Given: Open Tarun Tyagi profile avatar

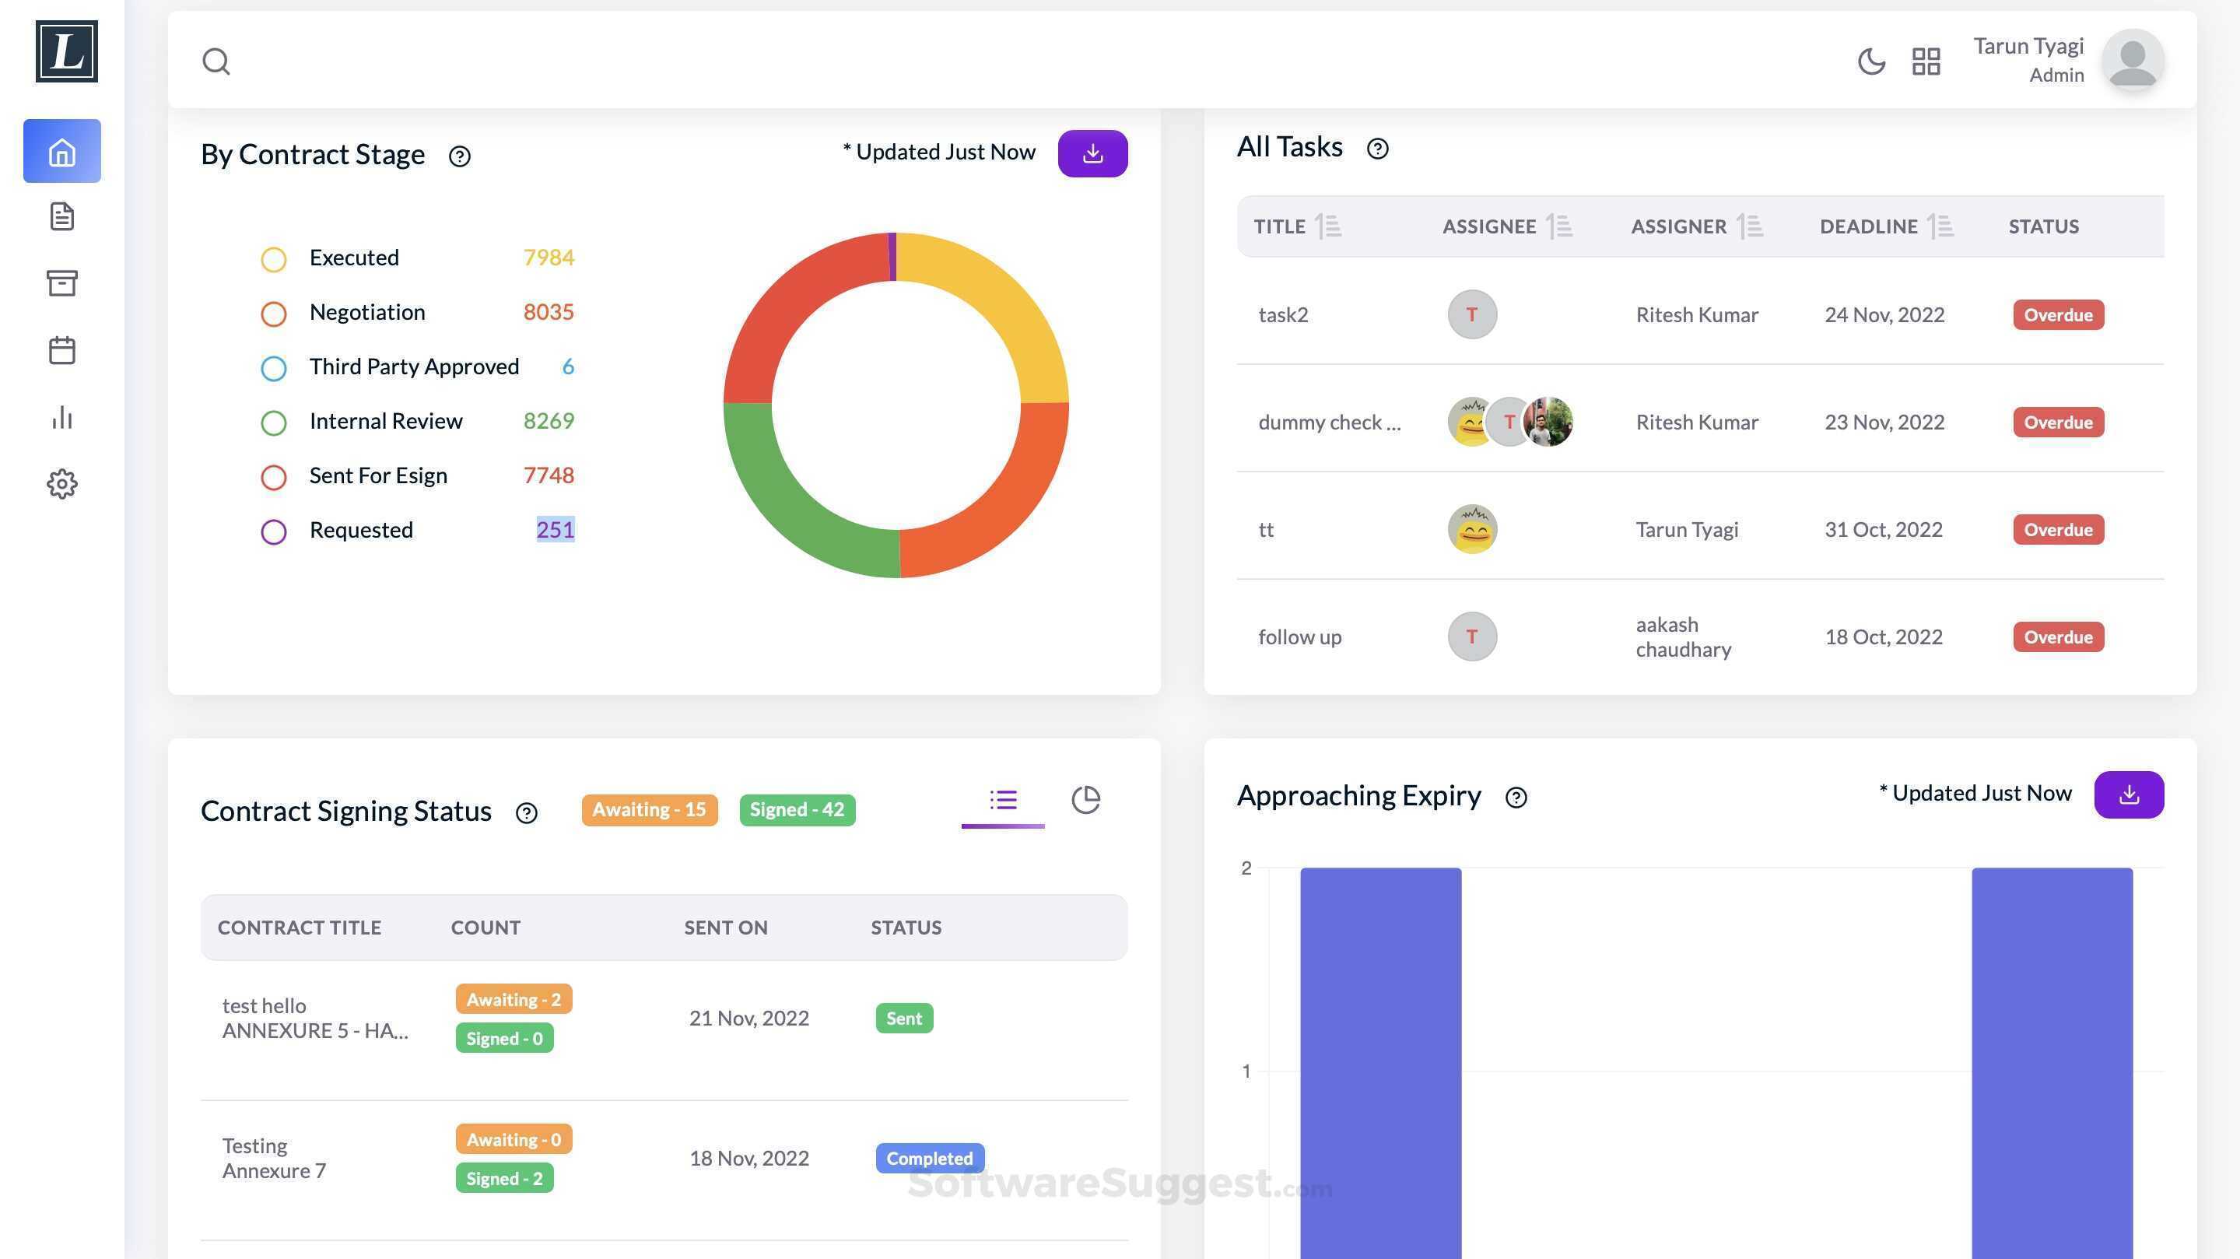Looking at the screenshot, I should [2132, 61].
